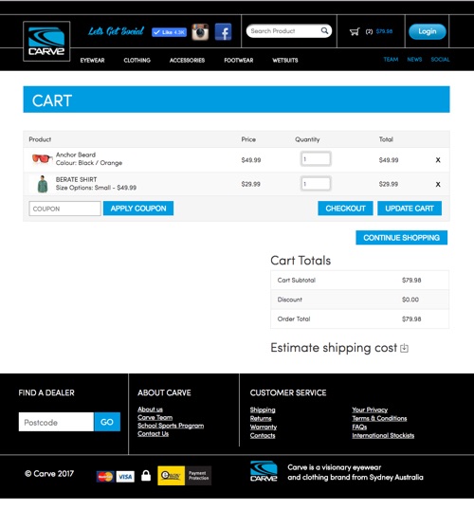Open the Instagram icon link

pos(200,32)
